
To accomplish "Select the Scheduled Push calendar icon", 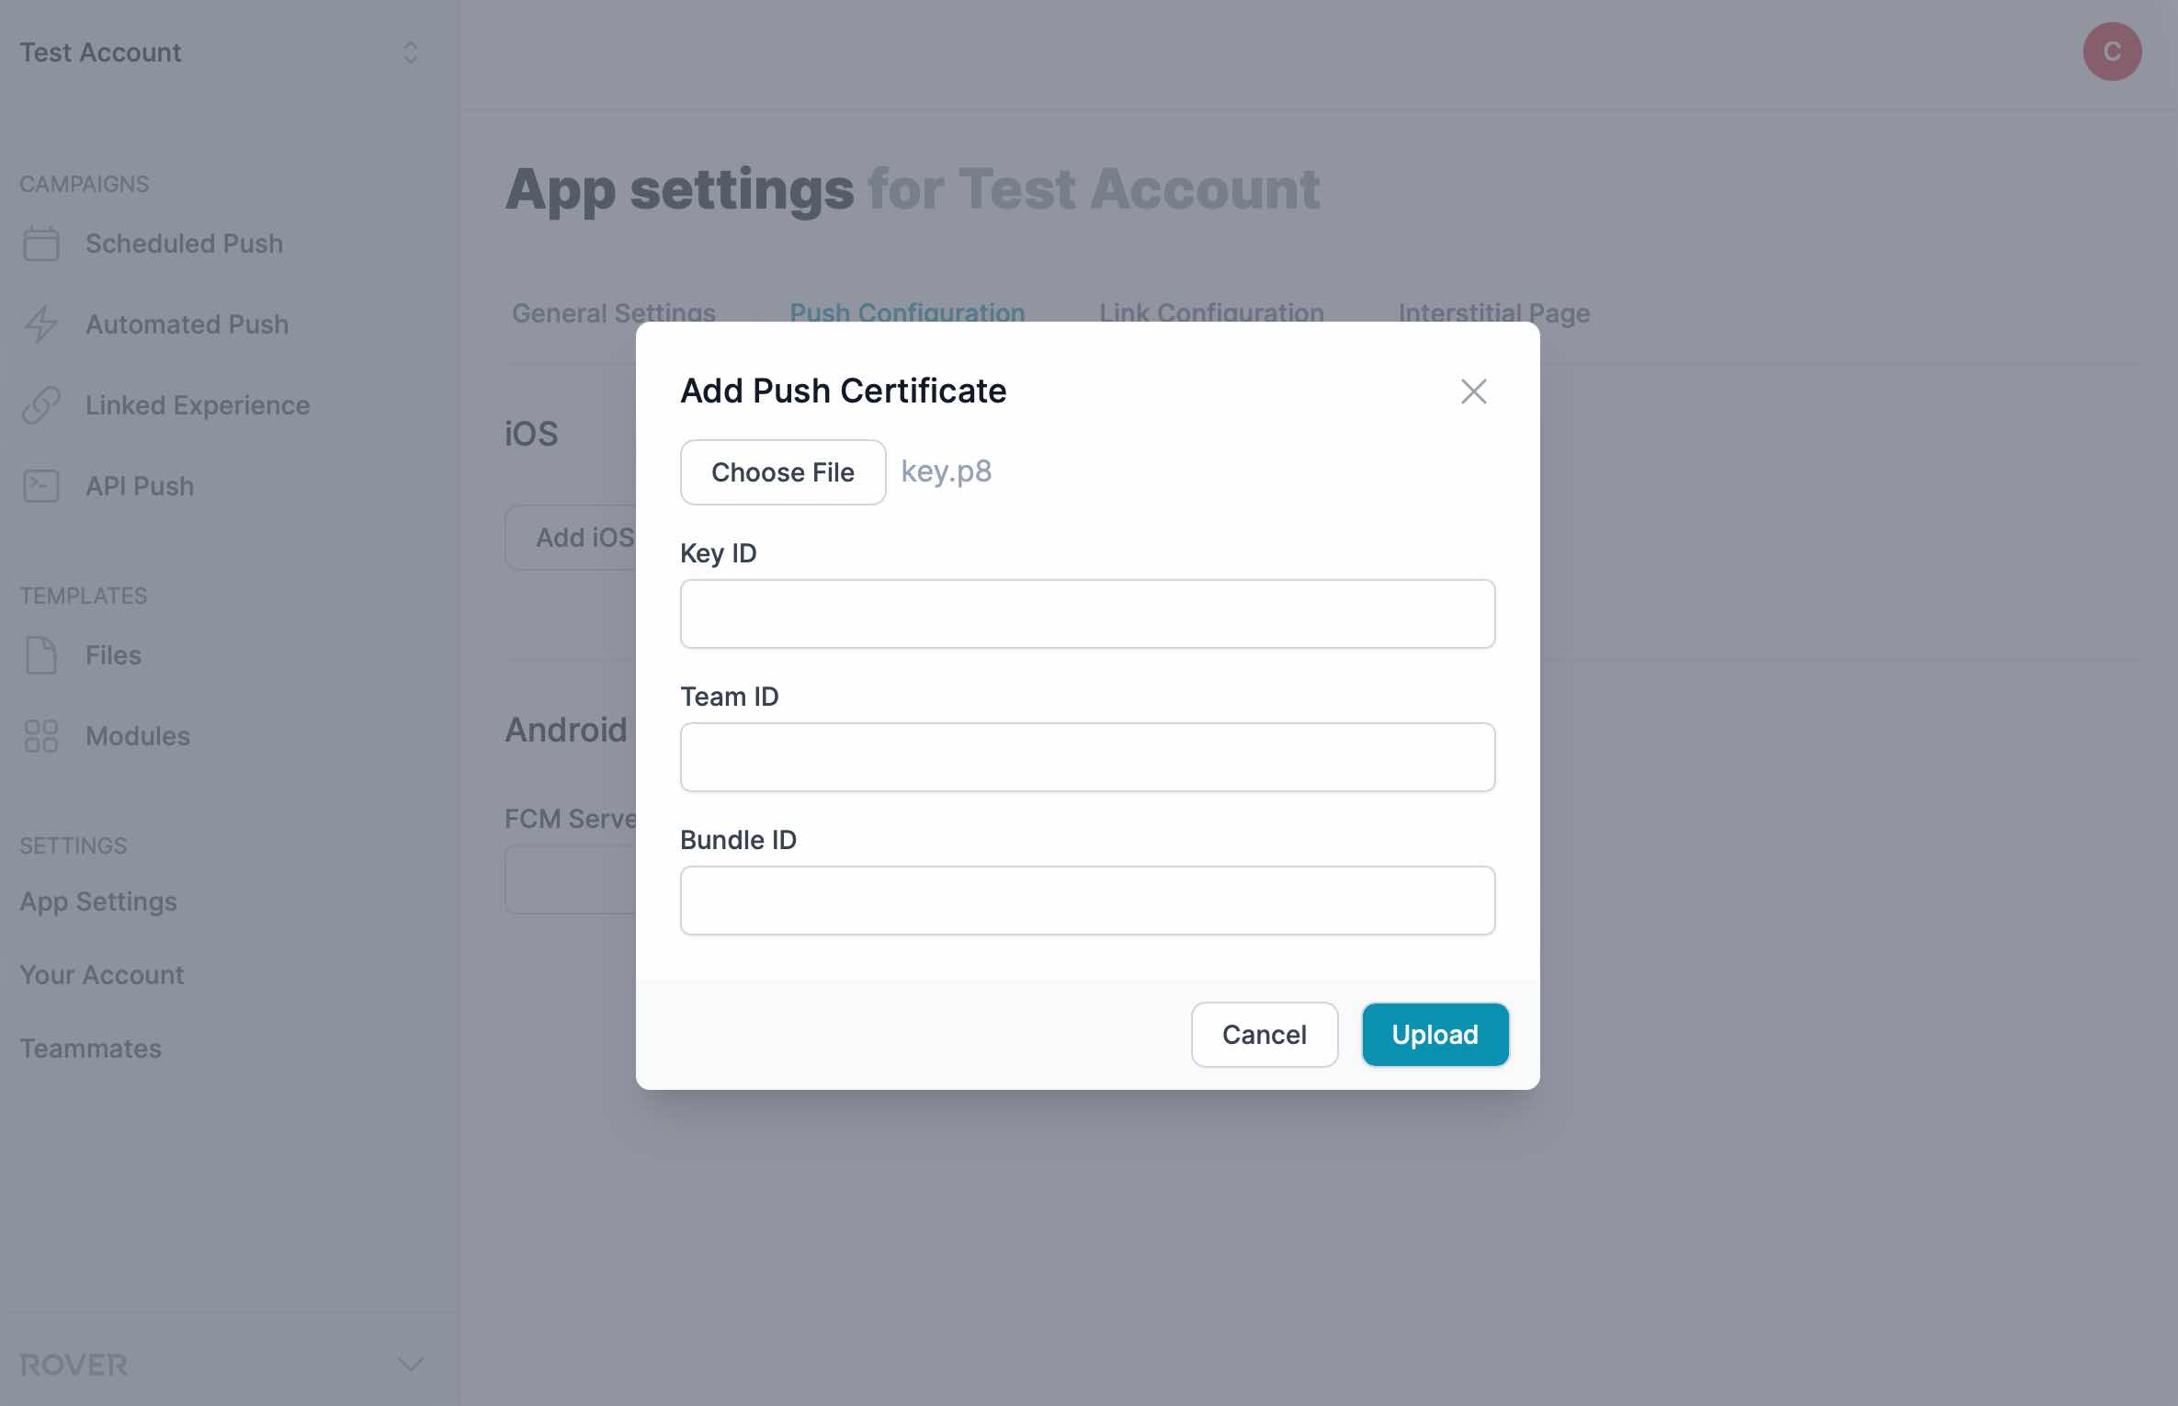I will pyautogui.click(x=40, y=244).
